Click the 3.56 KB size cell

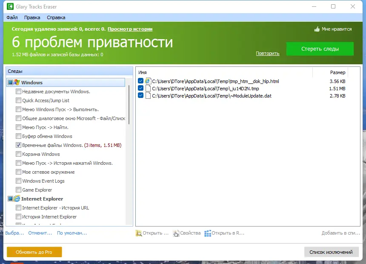(x=337, y=81)
